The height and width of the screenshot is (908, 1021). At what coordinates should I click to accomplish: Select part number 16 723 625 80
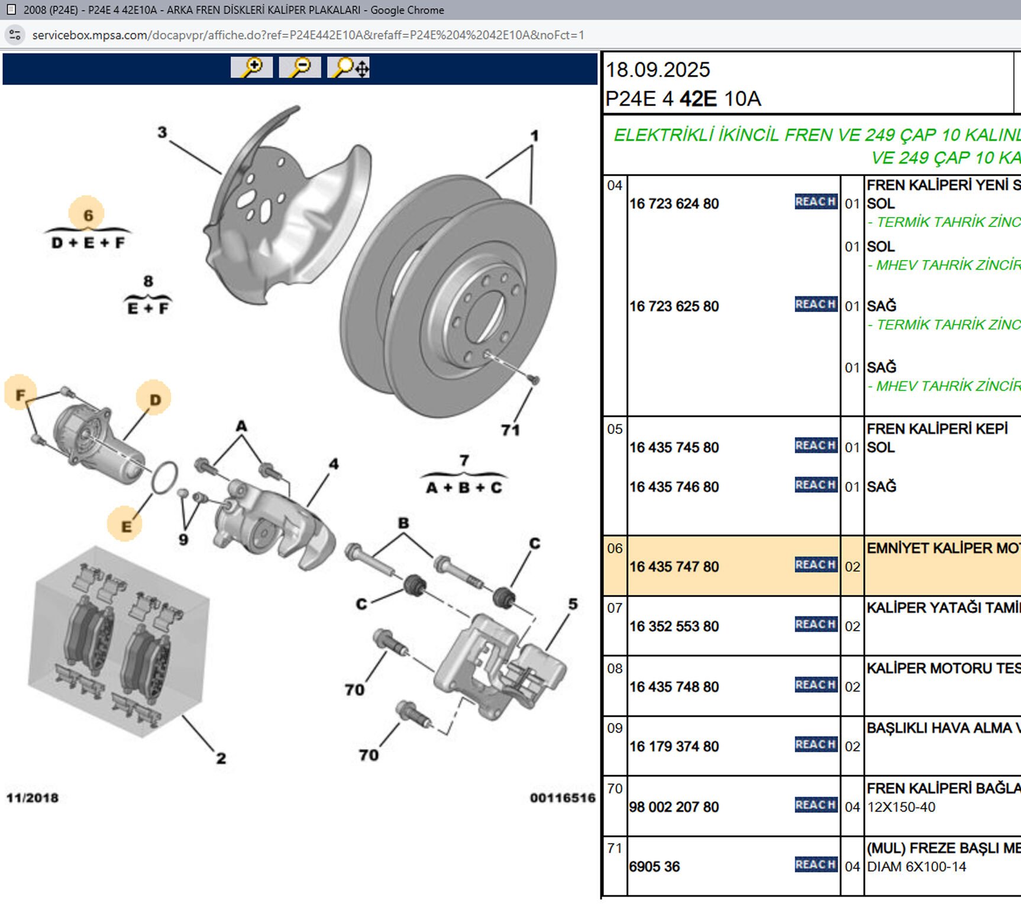pos(674,306)
